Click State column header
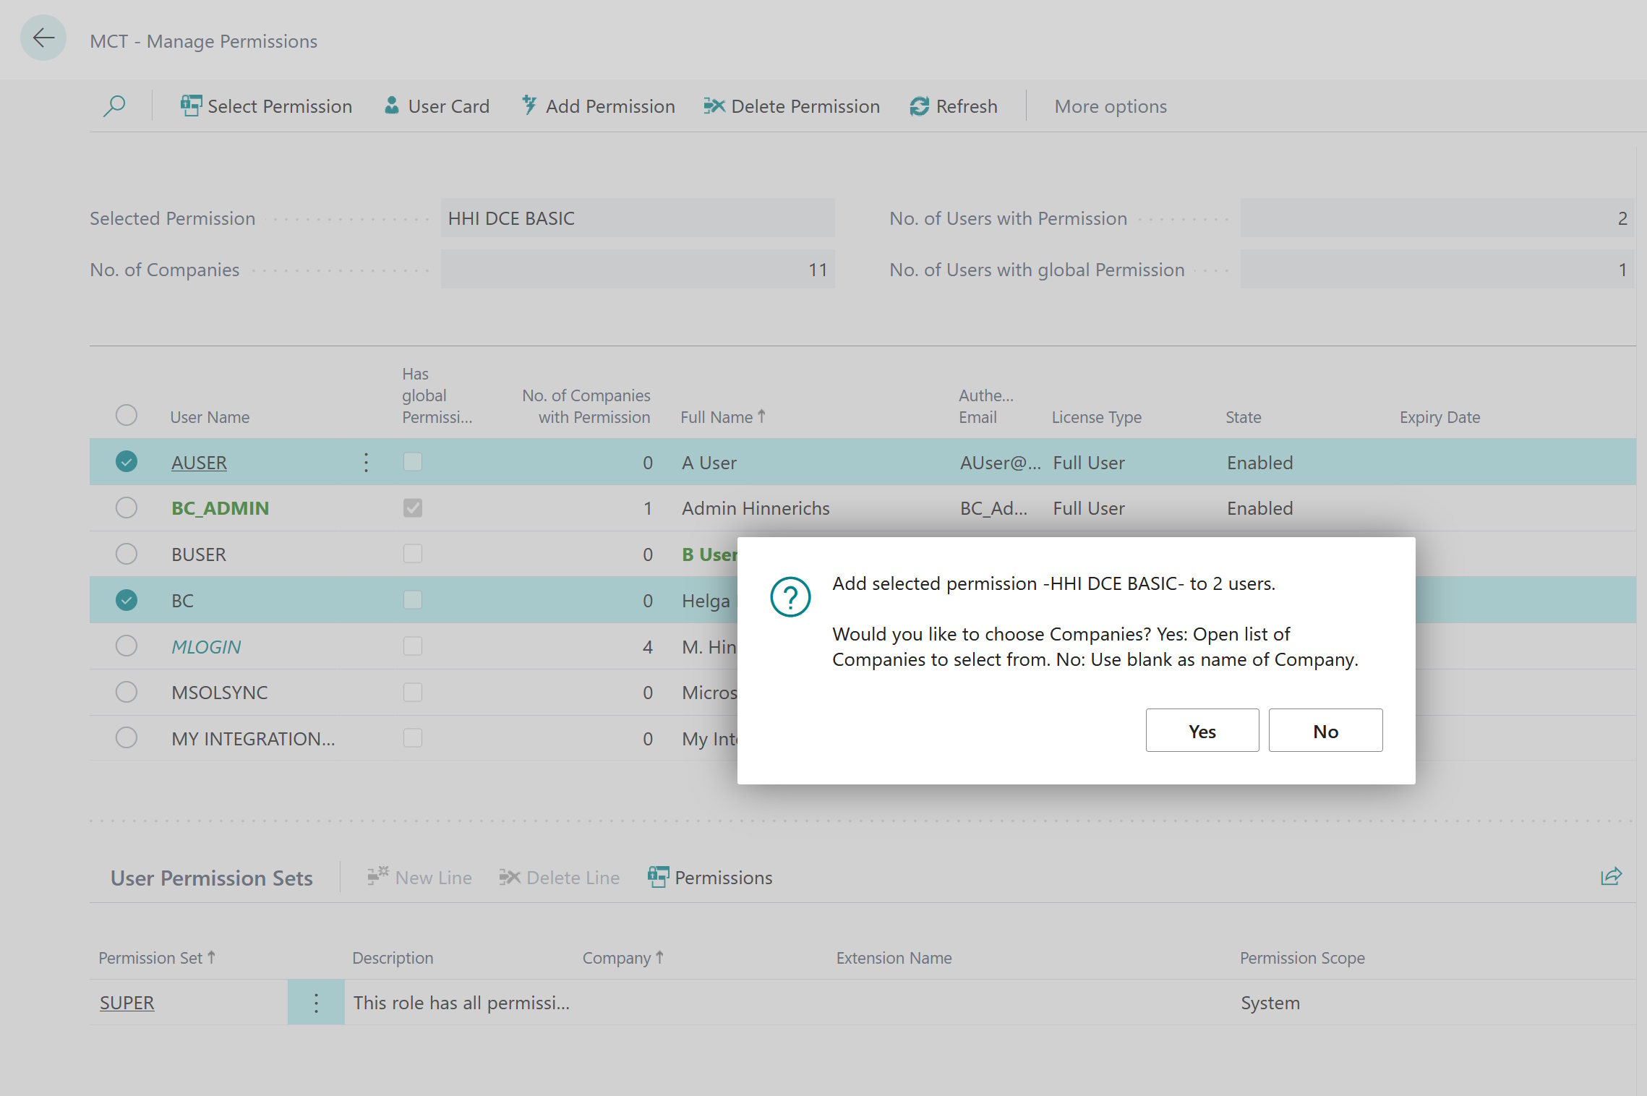The height and width of the screenshot is (1096, 1647). [x=1243, y=417]
